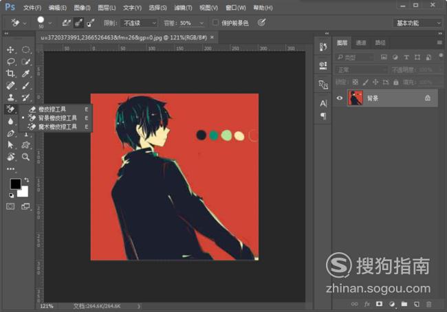Open the status bar info arrow

(139, 307)
